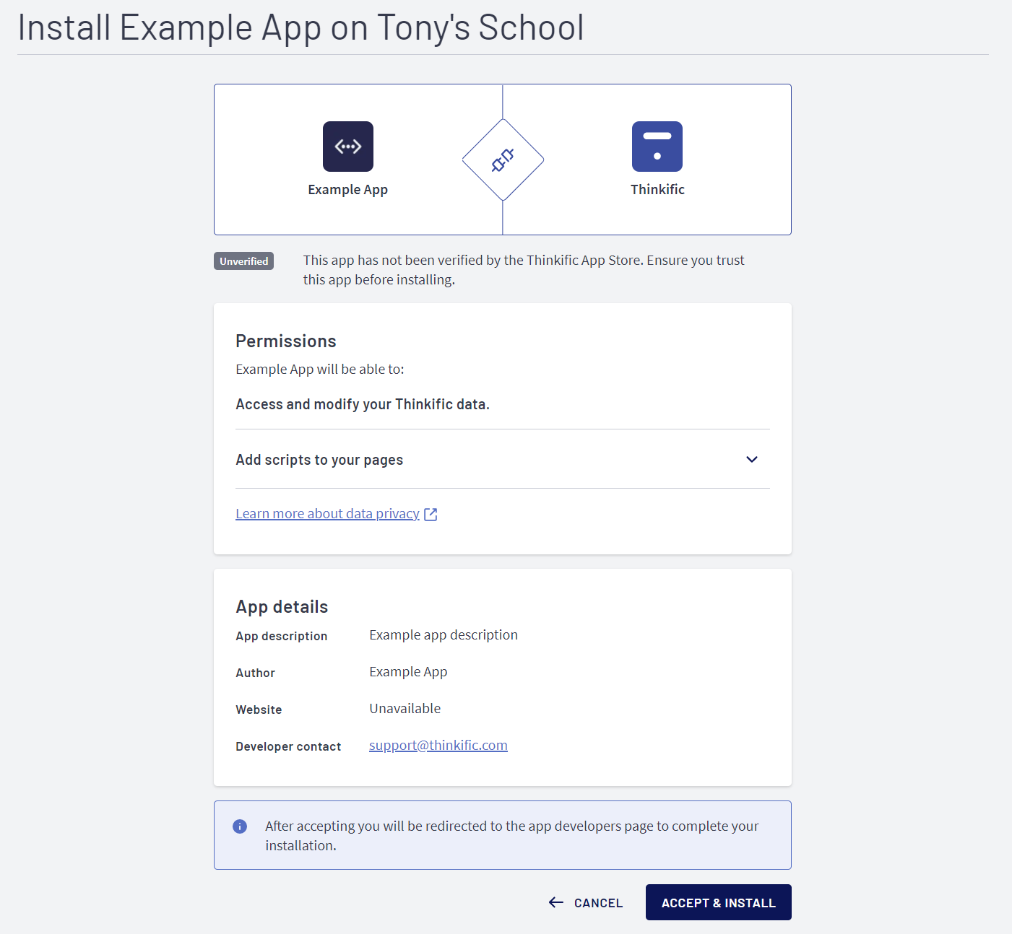Click the Cancel button

(x=586, y=903)
